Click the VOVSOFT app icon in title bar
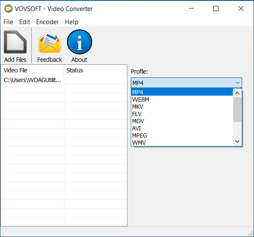This screenshot has height=237, width=254. pos(8,8)
